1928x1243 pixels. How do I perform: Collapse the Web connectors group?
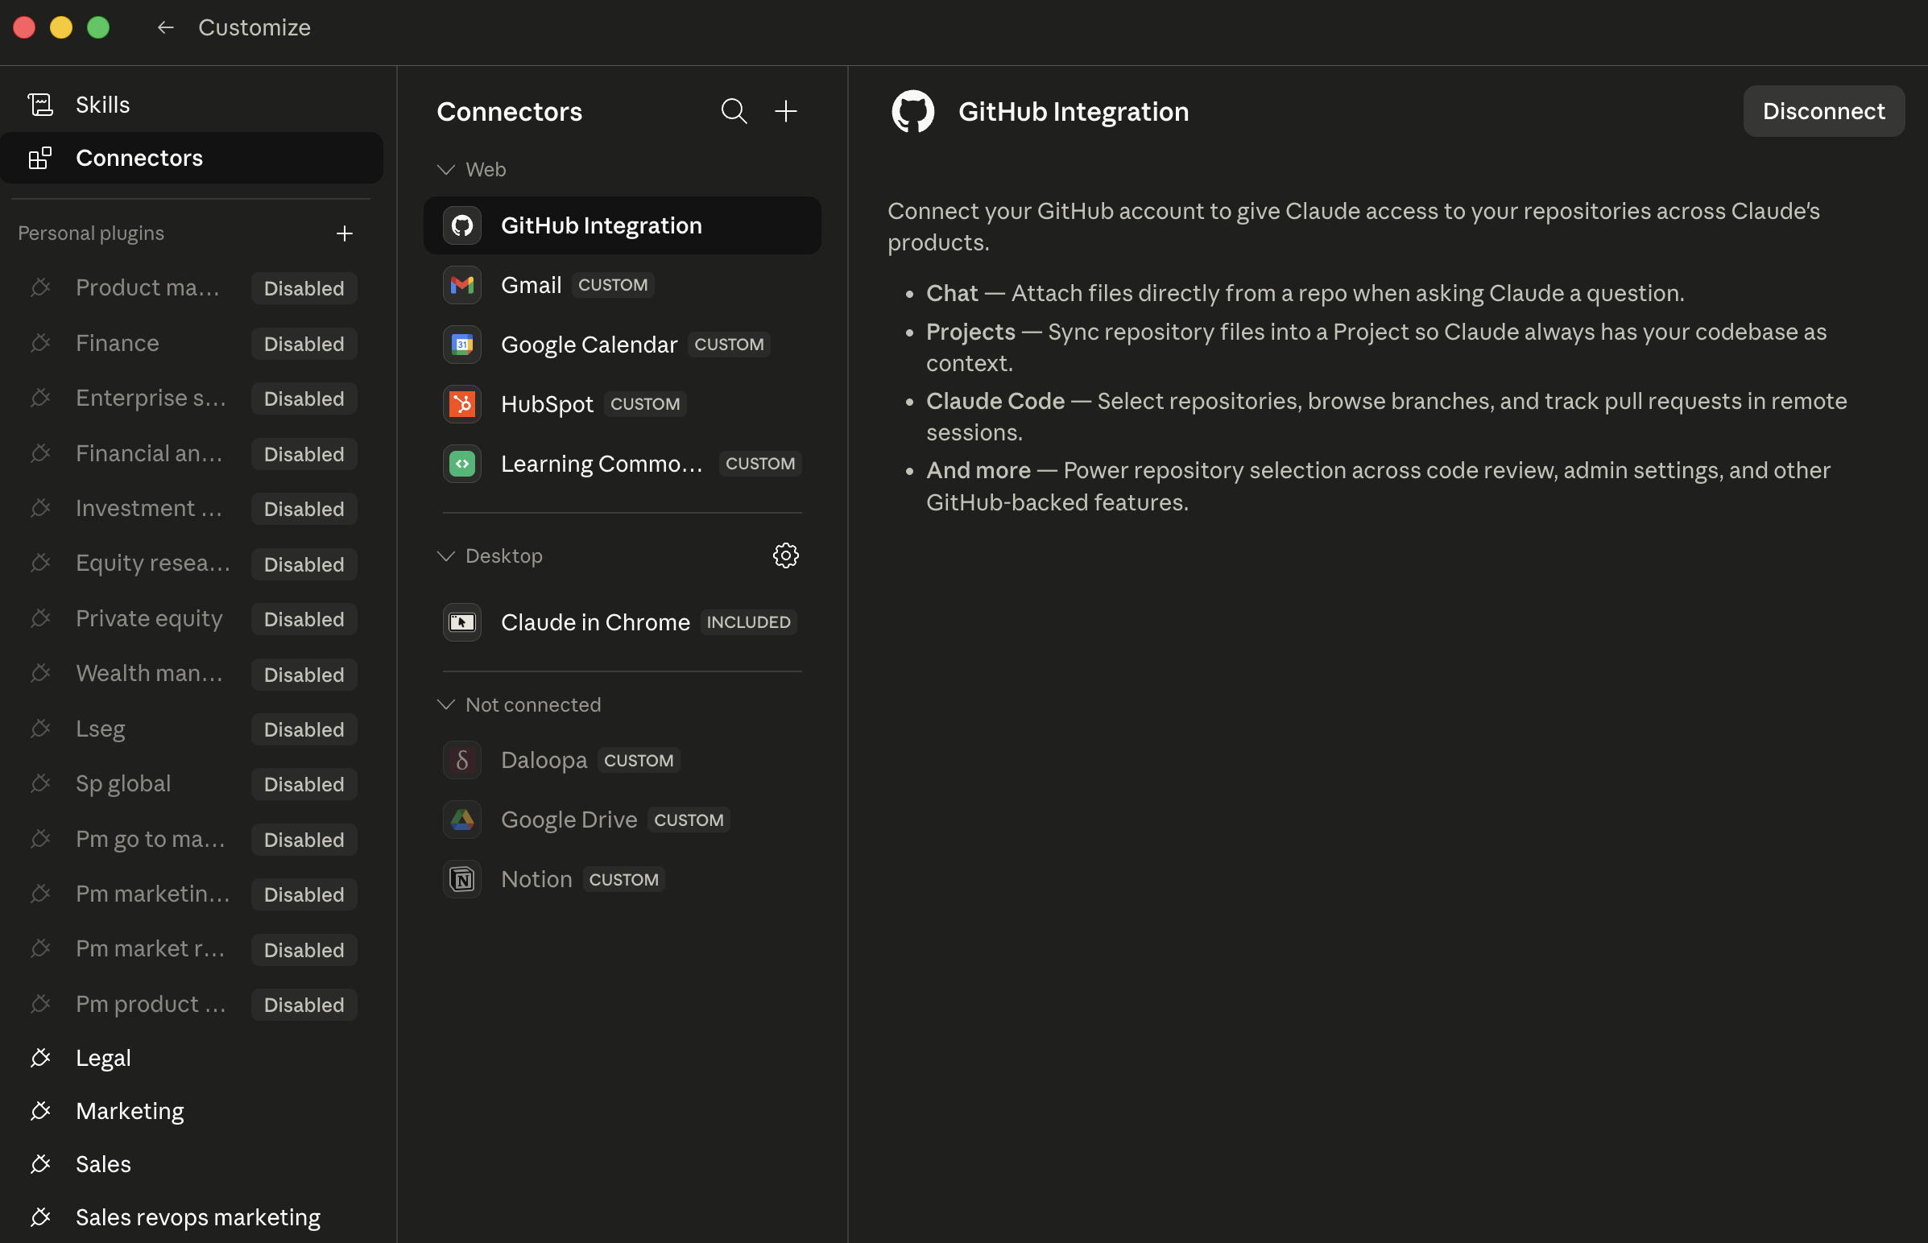pos(445,170)
